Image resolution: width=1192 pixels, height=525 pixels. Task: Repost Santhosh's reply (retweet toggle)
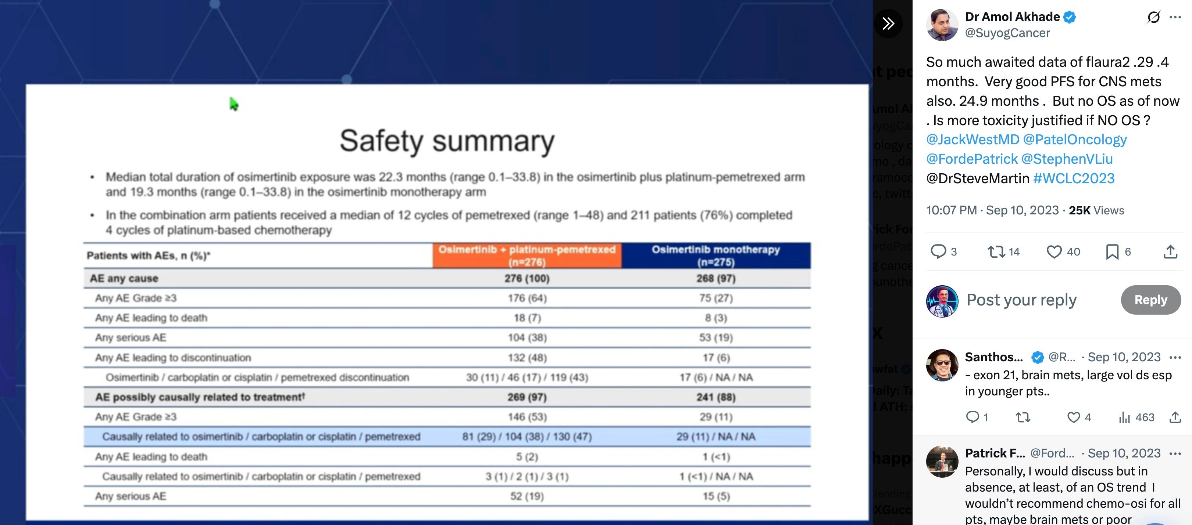pos(1023,417)
